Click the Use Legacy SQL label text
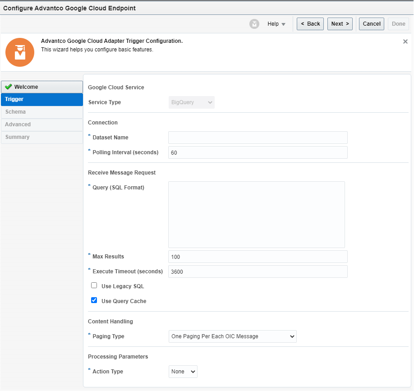Screen dimensions: 414x391 (x=123, y=286)
